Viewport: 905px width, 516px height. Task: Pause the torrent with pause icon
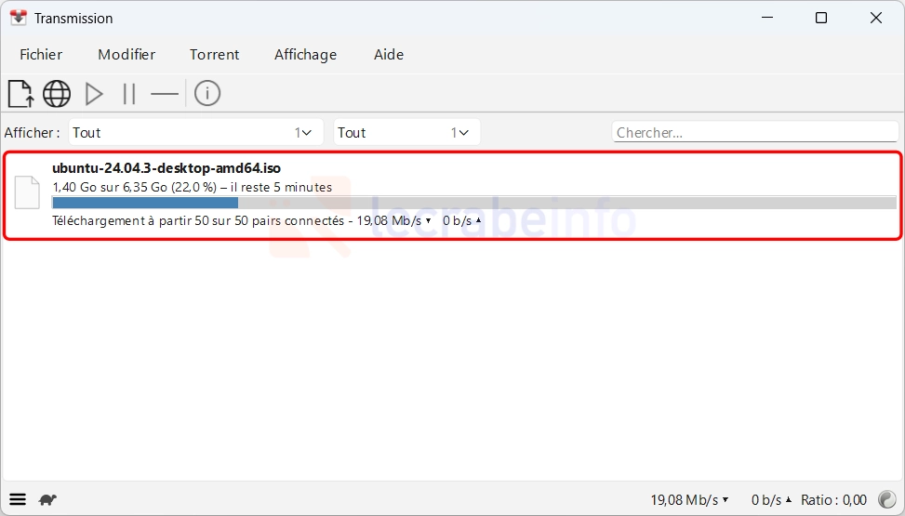pos(129,93)
